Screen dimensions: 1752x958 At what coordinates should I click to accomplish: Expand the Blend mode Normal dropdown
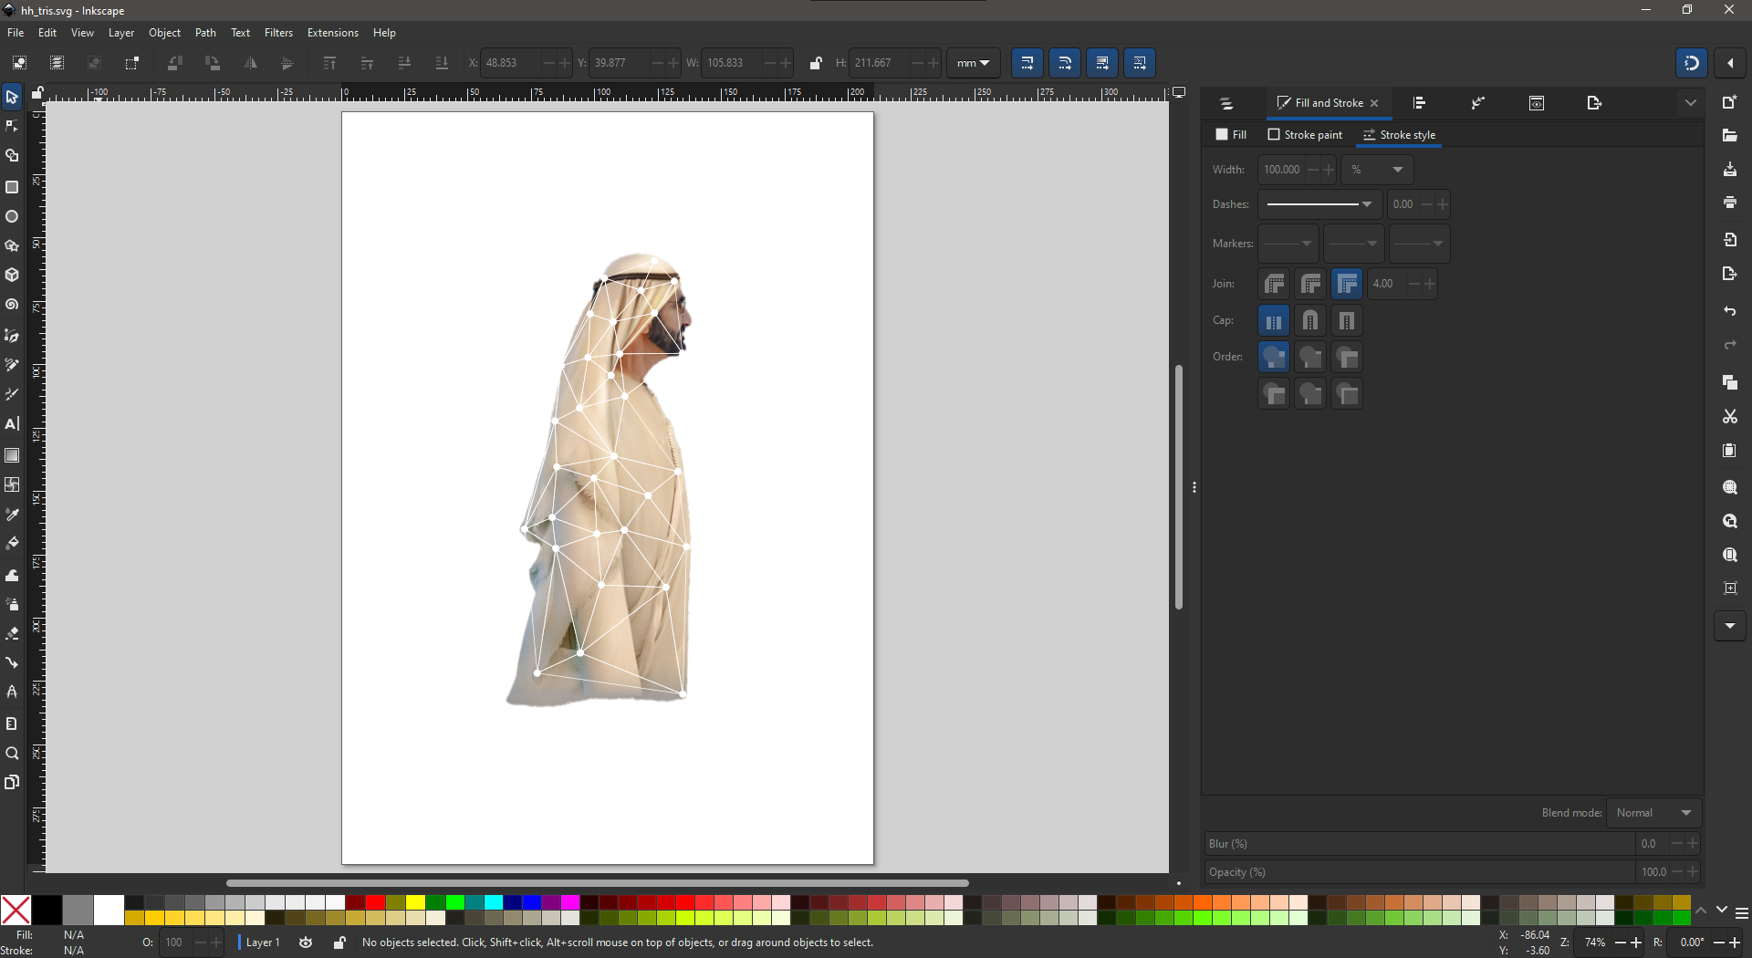pyautogui.click(x=1653, y=813)
